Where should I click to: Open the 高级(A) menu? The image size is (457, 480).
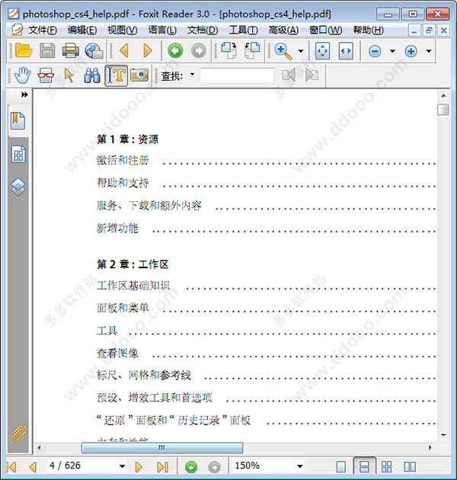pos(283,30)
